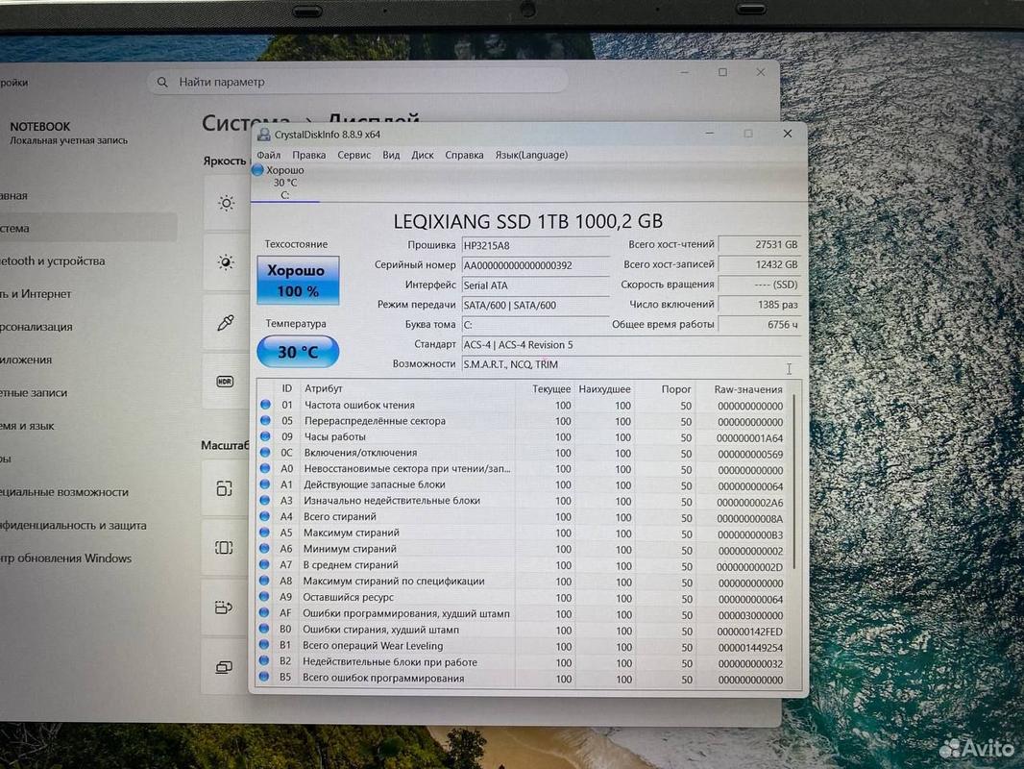Click the status dot for attribute A3

click(x=264, y=501)
